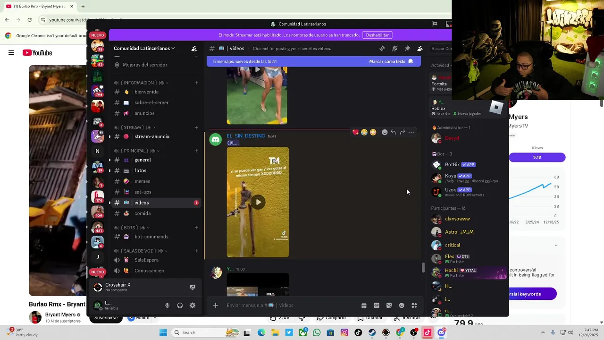Open the GIF picker
Viewport: 604px width, 340px height.
[377, 306]
